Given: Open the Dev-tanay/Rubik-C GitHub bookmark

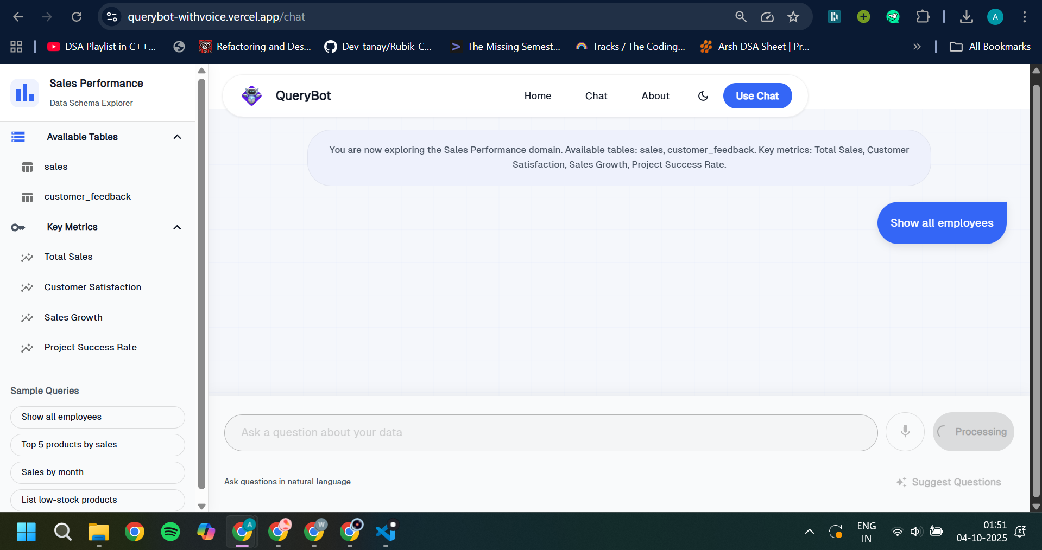Looking at the screenshot, I should (378, 47).
